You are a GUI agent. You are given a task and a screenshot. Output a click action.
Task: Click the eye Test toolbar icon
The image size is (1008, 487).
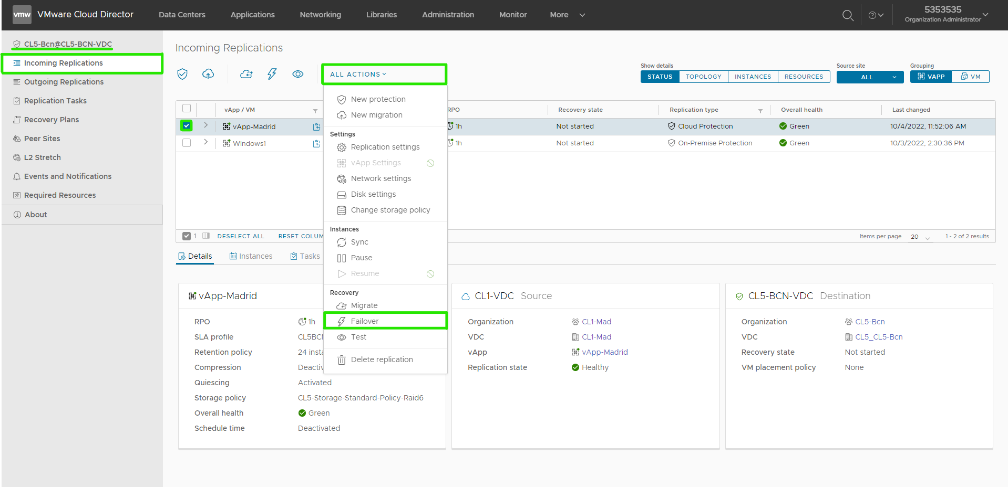298,74
